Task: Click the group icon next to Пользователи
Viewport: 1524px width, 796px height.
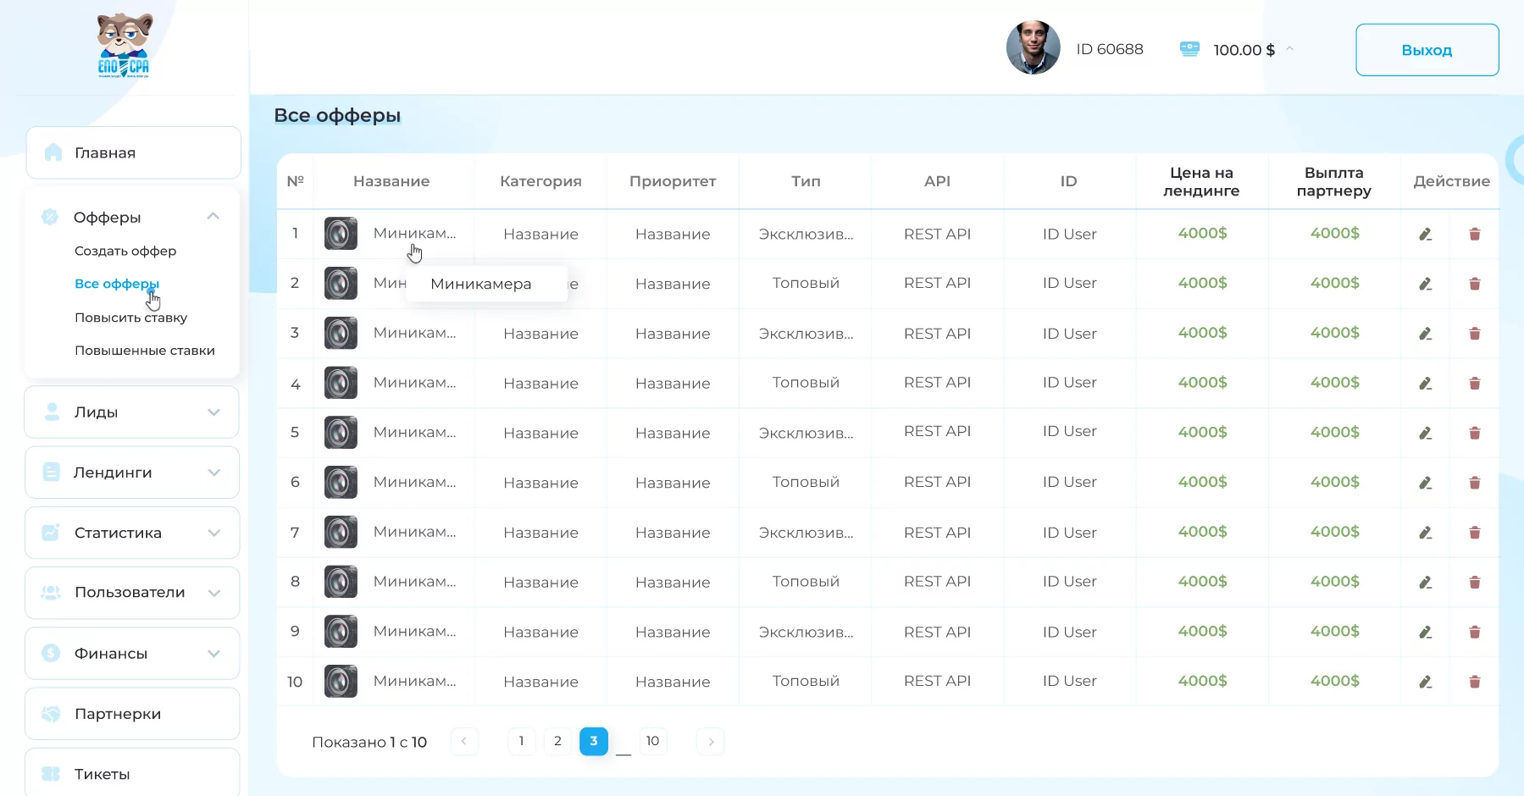Action: (x=51, y=593)
